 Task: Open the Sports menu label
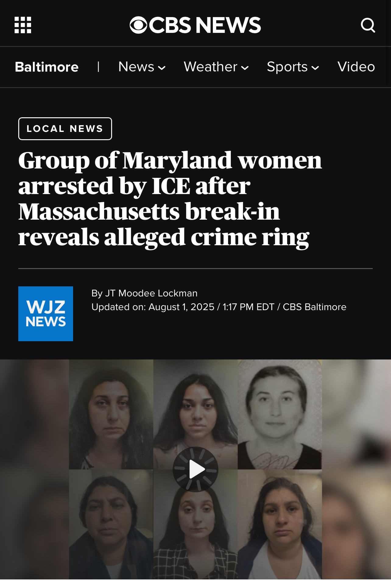click(287, 67)
